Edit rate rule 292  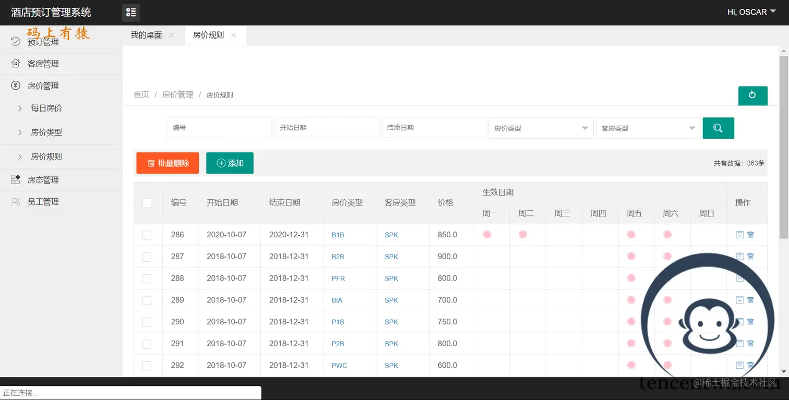[x=739, y=365]
